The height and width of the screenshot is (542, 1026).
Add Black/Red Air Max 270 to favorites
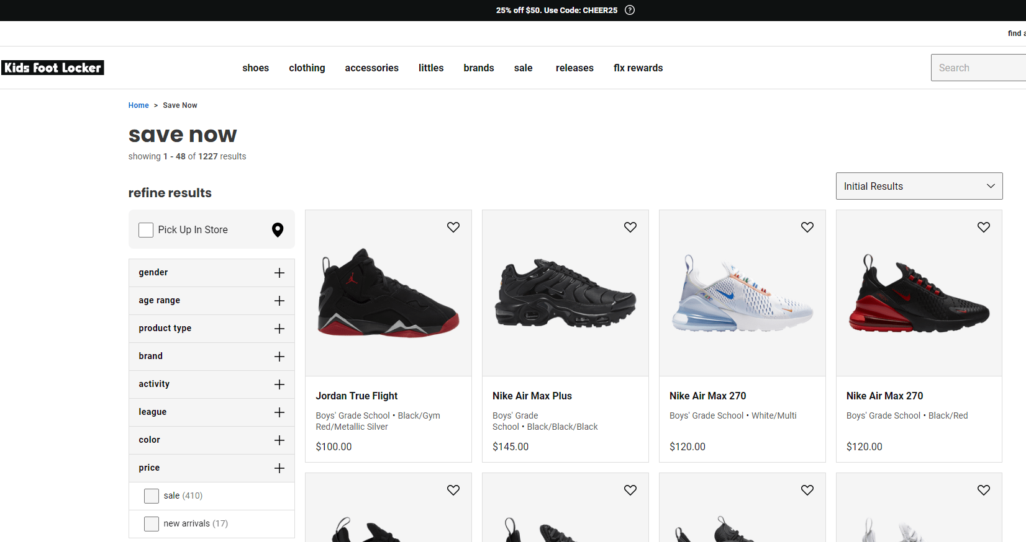point(984,228)
